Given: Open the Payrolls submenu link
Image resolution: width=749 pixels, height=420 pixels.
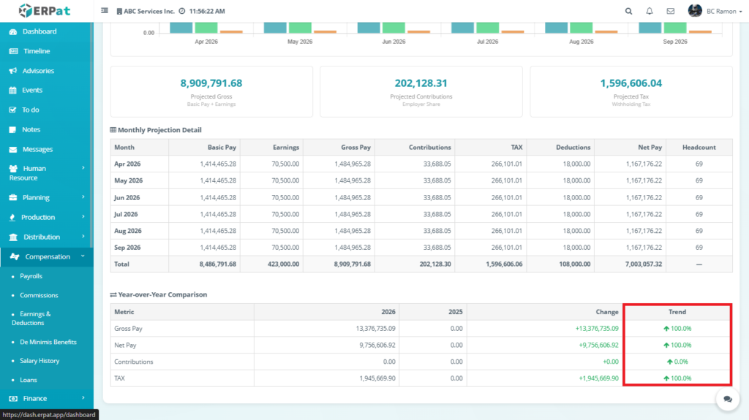Looking at the screenshot, I should coord(31,276).
